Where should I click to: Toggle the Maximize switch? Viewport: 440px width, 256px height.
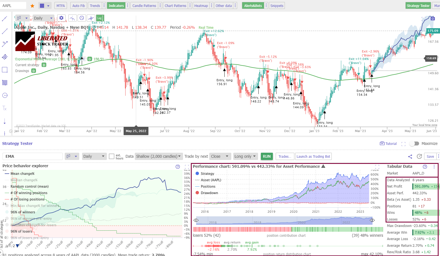(x=414, y=143)
